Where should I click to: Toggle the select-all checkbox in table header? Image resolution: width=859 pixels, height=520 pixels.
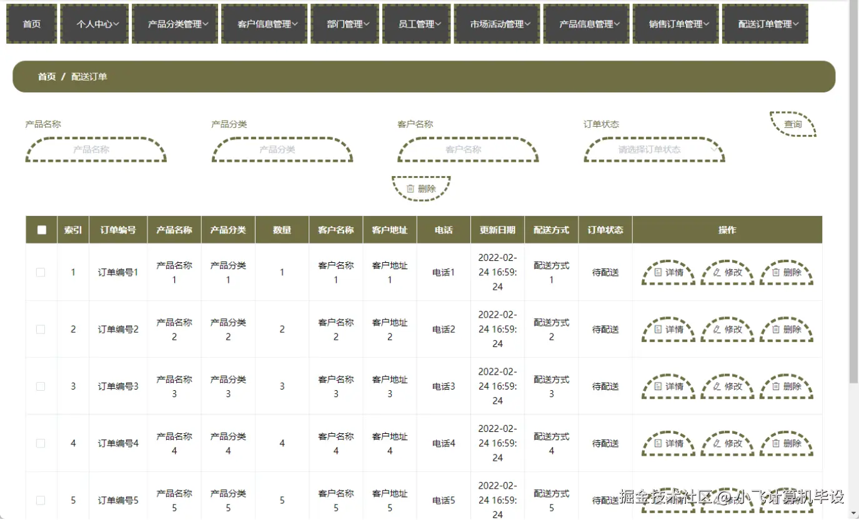tap(42, 230)
